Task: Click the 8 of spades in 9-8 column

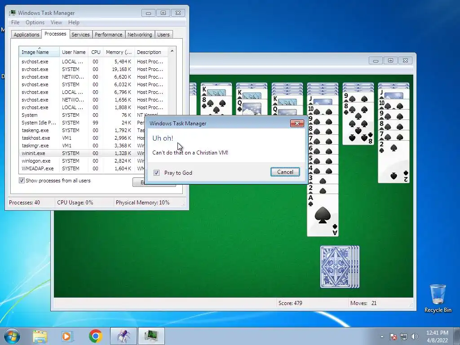Action: [358, 123]
